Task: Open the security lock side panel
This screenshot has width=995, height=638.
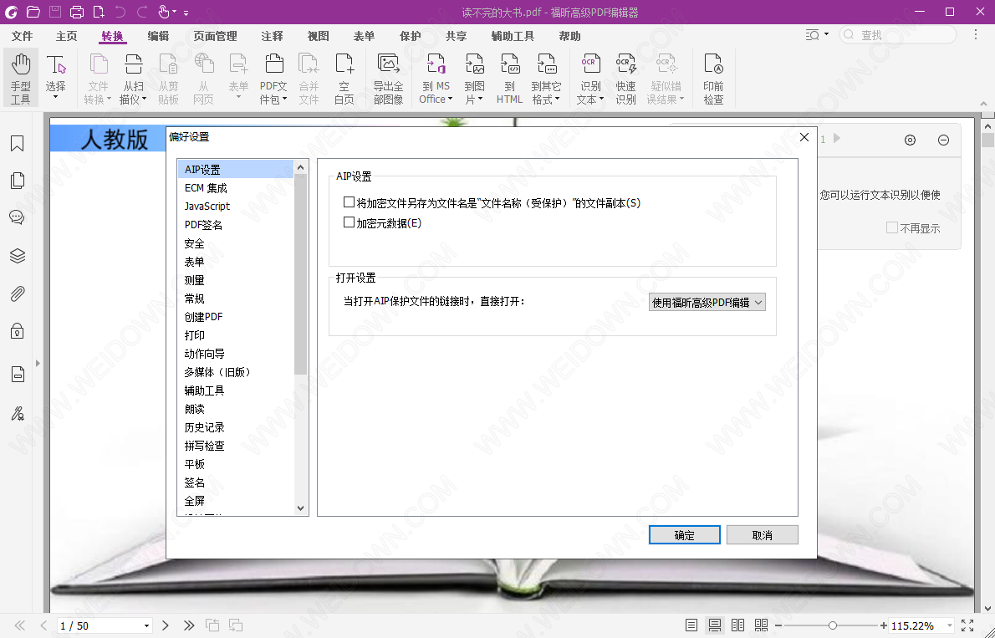Action: pyautogui.click(x=17, y=331)
